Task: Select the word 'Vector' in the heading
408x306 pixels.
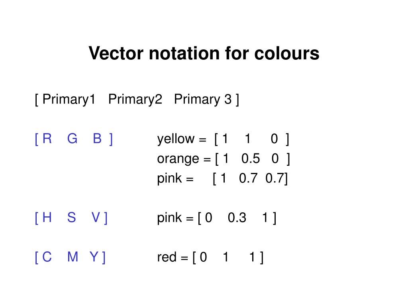Action: tap(116, 53)
